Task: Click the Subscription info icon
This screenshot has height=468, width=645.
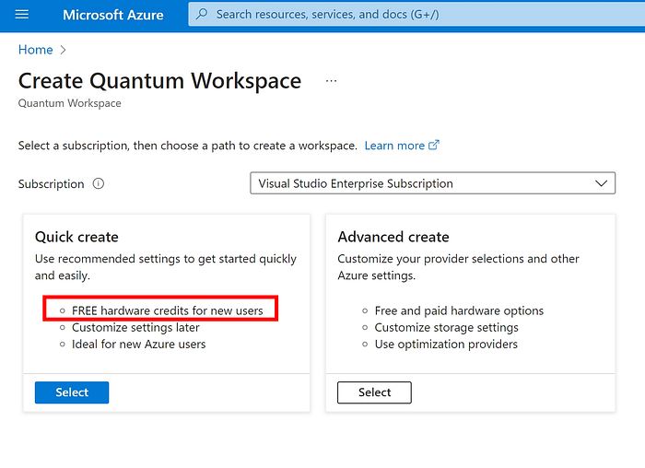Action: [x=99, y=183]
